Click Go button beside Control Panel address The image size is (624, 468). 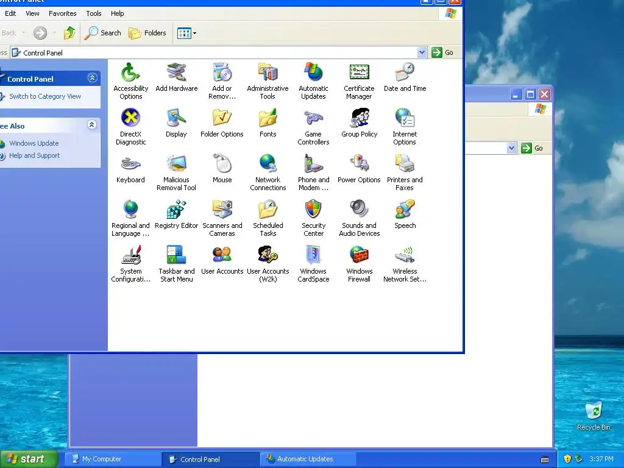point(443,52)
